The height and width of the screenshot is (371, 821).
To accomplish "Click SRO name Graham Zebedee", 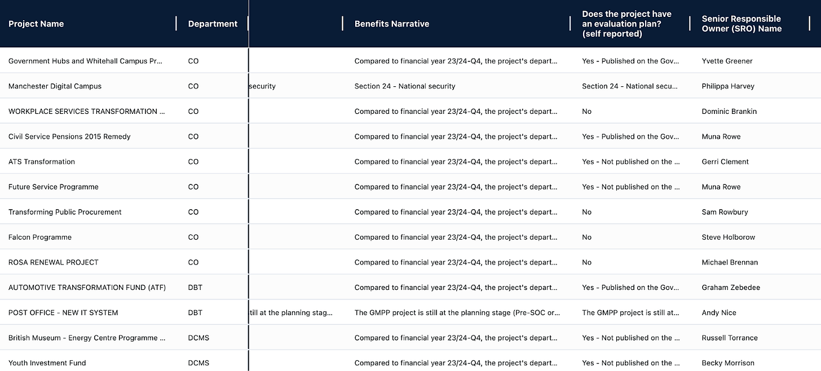I will click(731, 287).
